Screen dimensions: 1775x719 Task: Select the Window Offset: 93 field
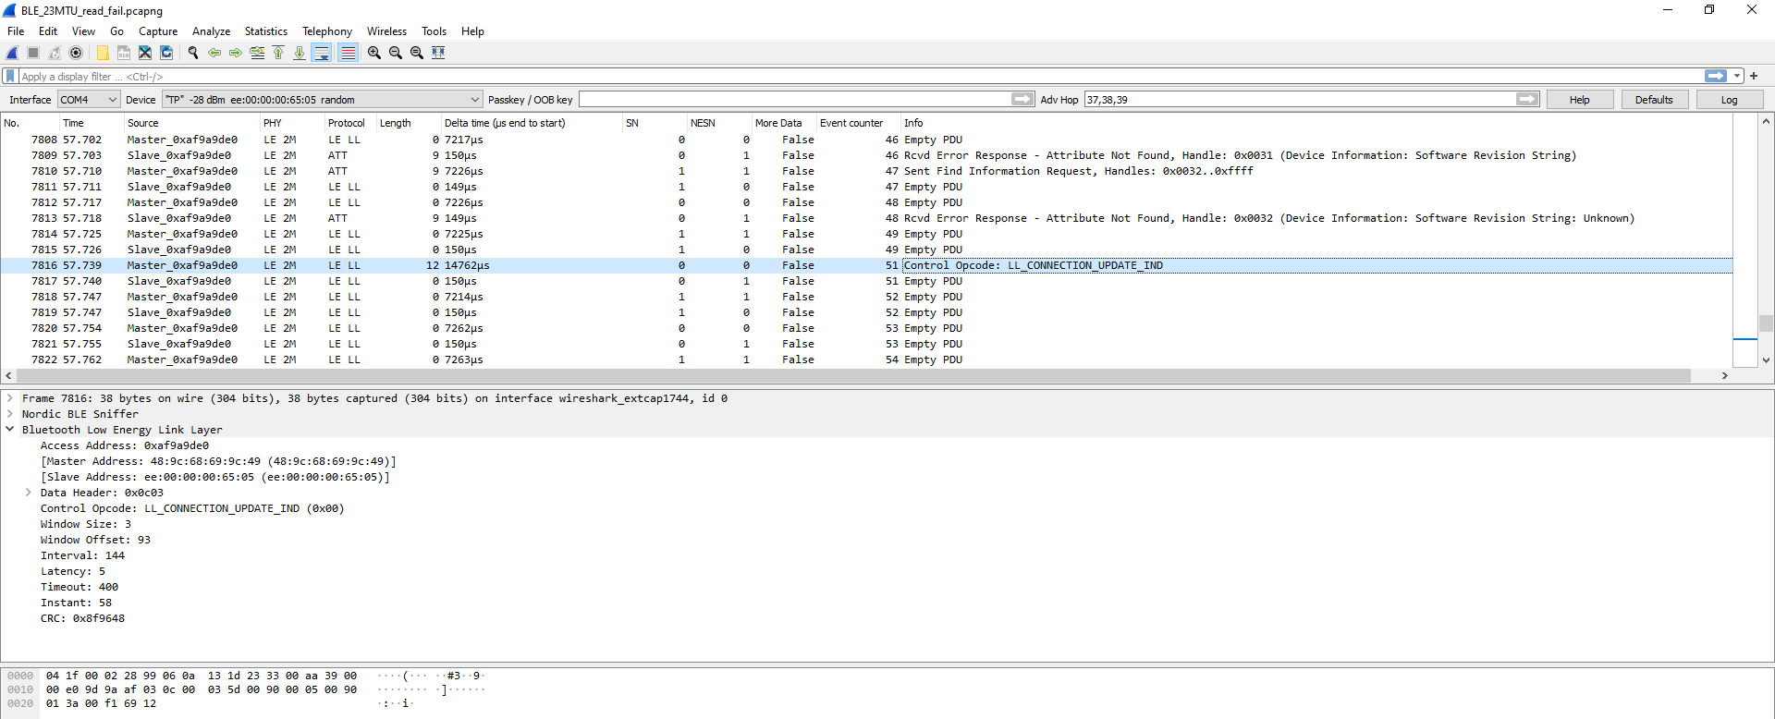coord(95,540)
